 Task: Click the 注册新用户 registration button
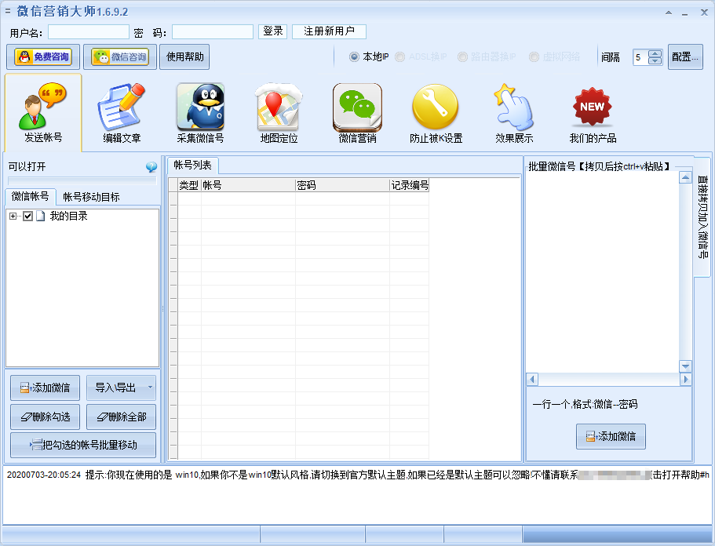(x=328, y=31)
